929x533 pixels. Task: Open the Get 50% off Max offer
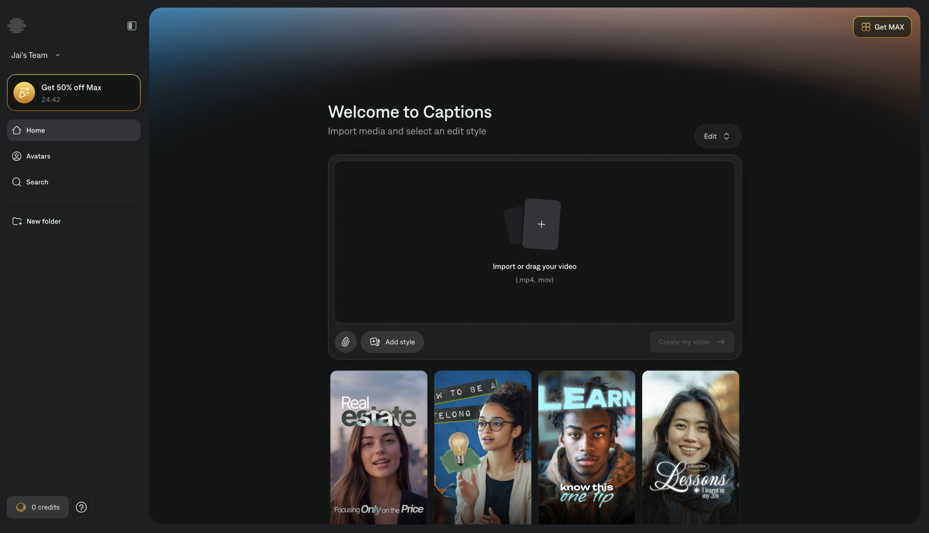coord(74,93)
